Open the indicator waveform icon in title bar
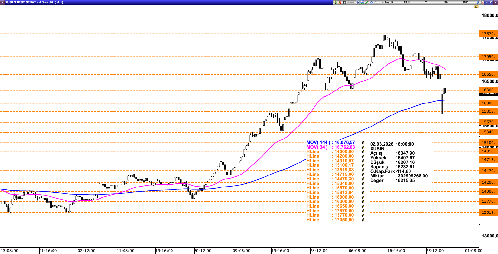Viewport: 498px width, 254px height. coord(376,2)
